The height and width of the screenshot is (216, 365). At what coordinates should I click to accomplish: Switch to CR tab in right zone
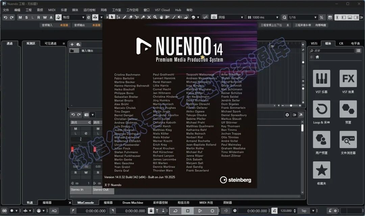341,44
